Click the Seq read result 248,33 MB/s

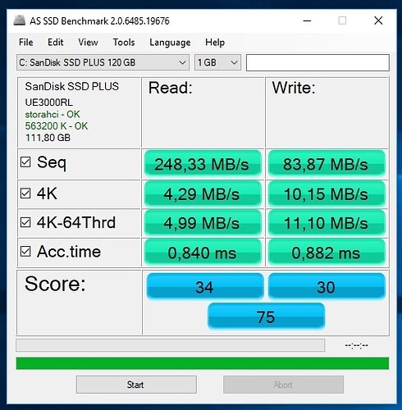pos(203,164)
